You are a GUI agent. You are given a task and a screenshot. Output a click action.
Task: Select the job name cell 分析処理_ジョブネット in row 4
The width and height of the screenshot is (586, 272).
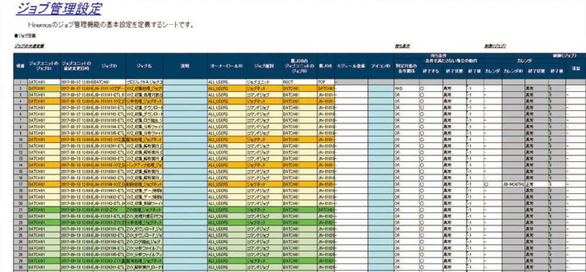[x=144, y=101]
